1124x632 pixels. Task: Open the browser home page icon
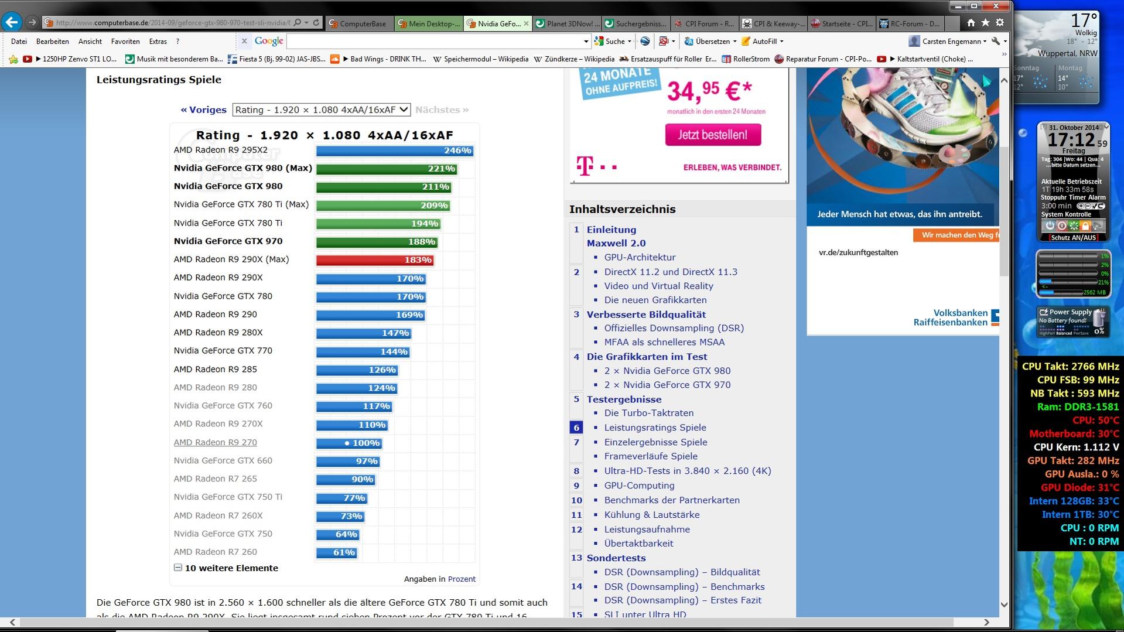[971, 23]
